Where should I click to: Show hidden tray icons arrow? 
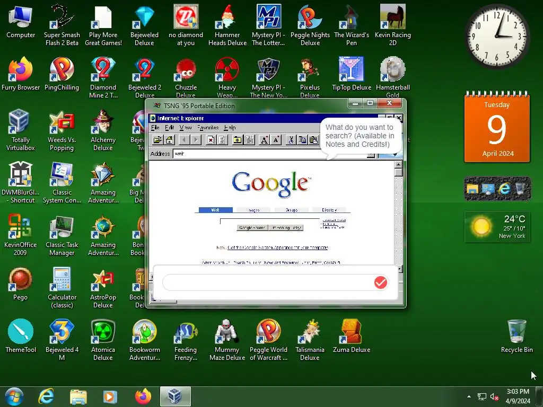point(469,396)
